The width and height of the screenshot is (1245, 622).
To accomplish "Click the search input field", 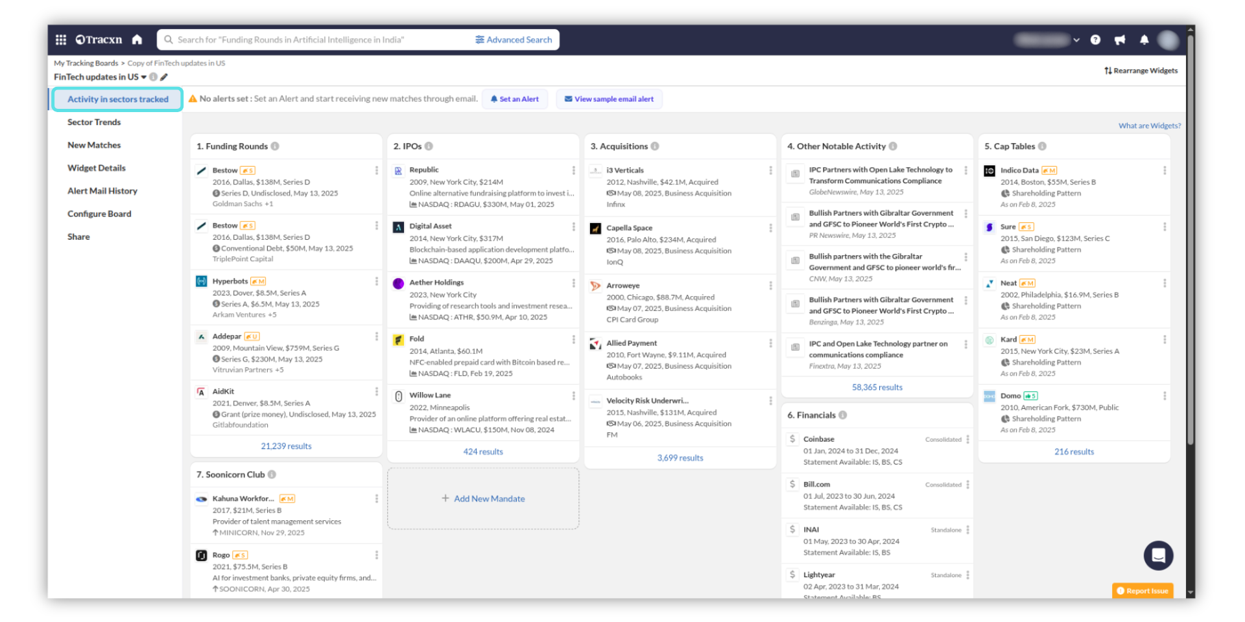I will coord(318,40).
